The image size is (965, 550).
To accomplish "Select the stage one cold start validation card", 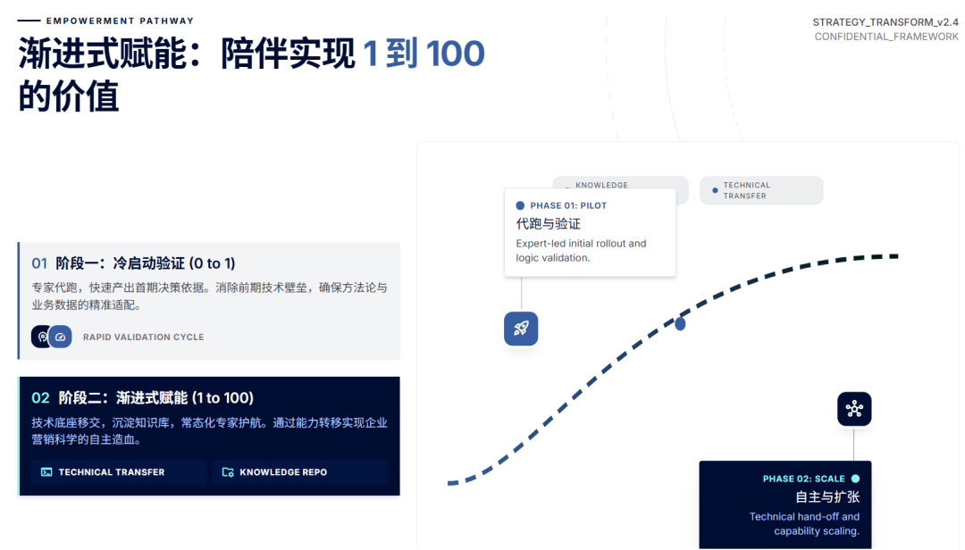I will pos(209,300).
